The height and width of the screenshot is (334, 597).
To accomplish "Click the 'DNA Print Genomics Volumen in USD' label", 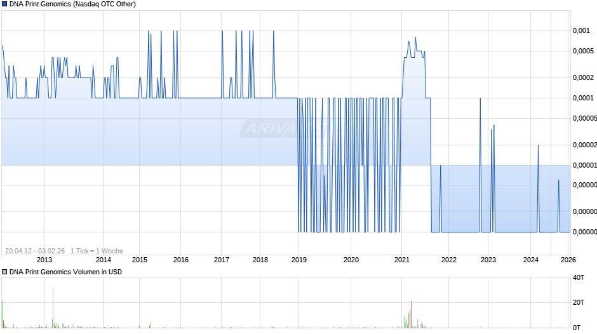I will coord(65,272).
